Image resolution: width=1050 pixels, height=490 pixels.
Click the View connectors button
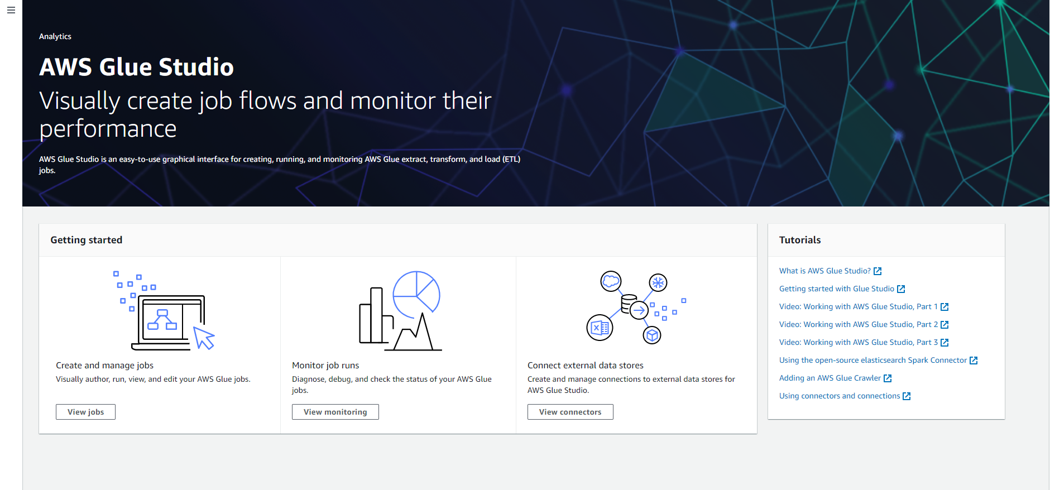570,412
